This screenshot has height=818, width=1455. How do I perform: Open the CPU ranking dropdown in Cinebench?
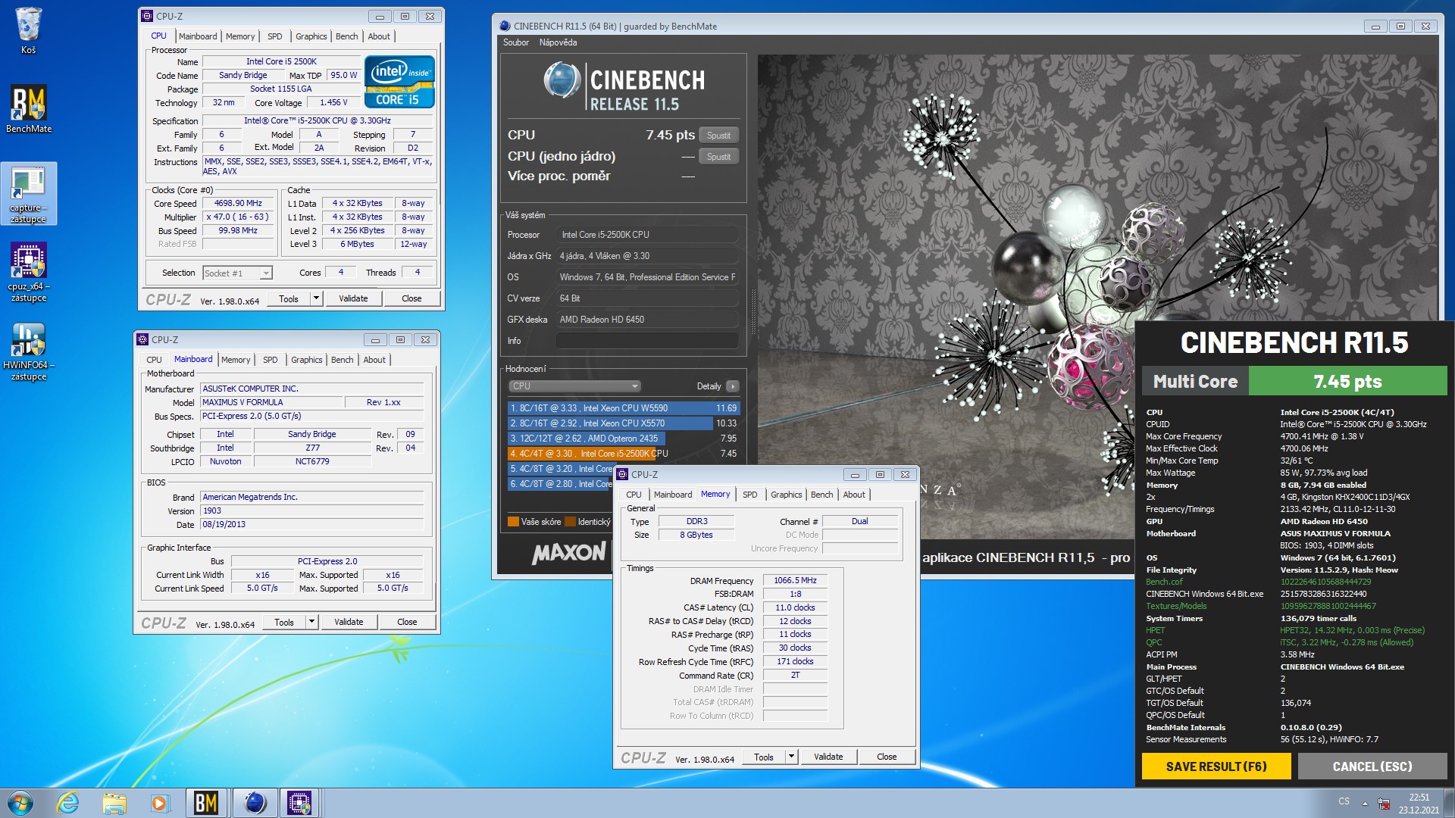pos(575,386)
